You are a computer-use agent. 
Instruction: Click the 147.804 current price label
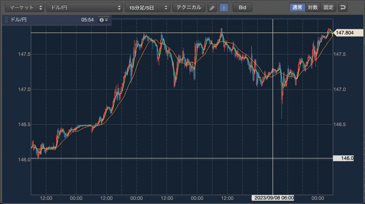pos(348,33)
